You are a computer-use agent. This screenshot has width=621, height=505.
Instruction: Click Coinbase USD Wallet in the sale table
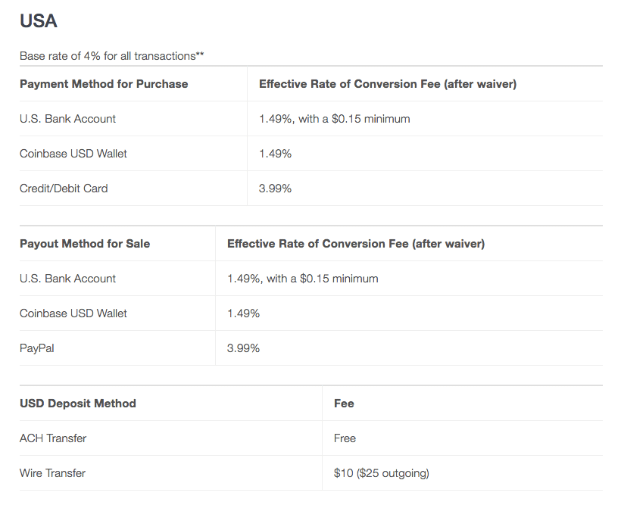[x=73, y=313]
